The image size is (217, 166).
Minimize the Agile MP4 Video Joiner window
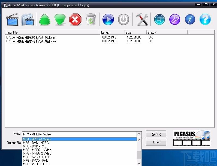click(199, 4)
